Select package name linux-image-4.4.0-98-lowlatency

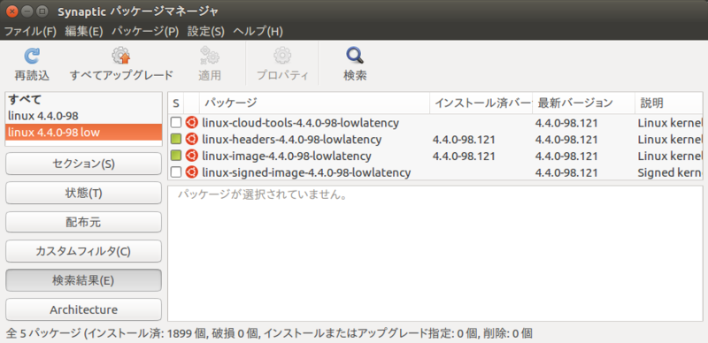[x=287, y=156]
